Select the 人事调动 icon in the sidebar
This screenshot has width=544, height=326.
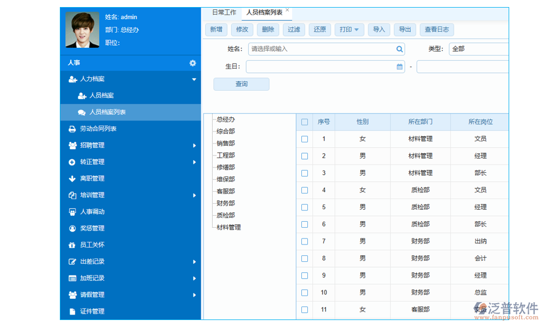click(71, 211)
